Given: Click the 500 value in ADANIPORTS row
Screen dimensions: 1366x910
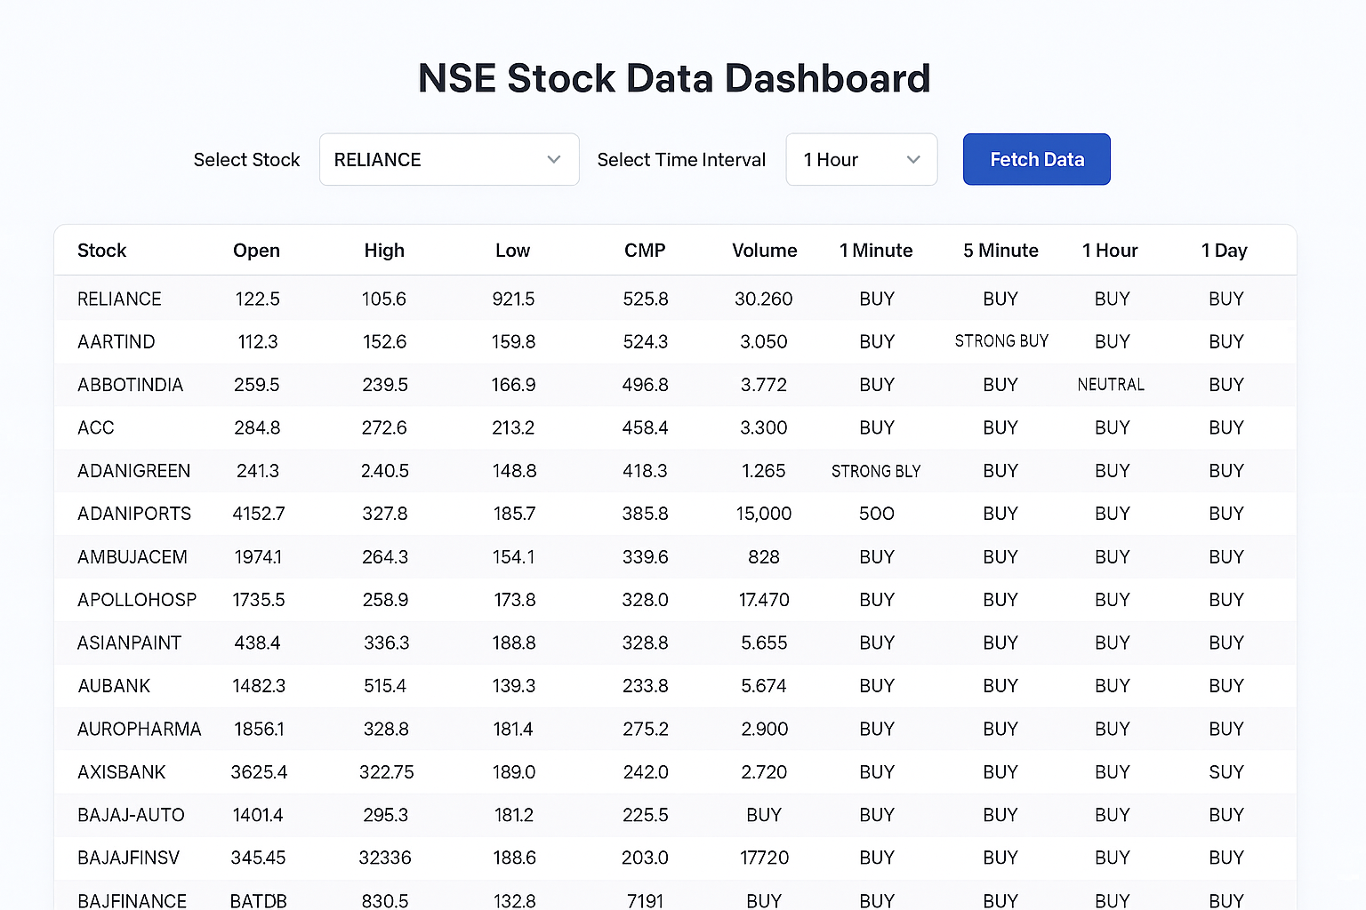Looking at the screenshot, I should (876, 514).
